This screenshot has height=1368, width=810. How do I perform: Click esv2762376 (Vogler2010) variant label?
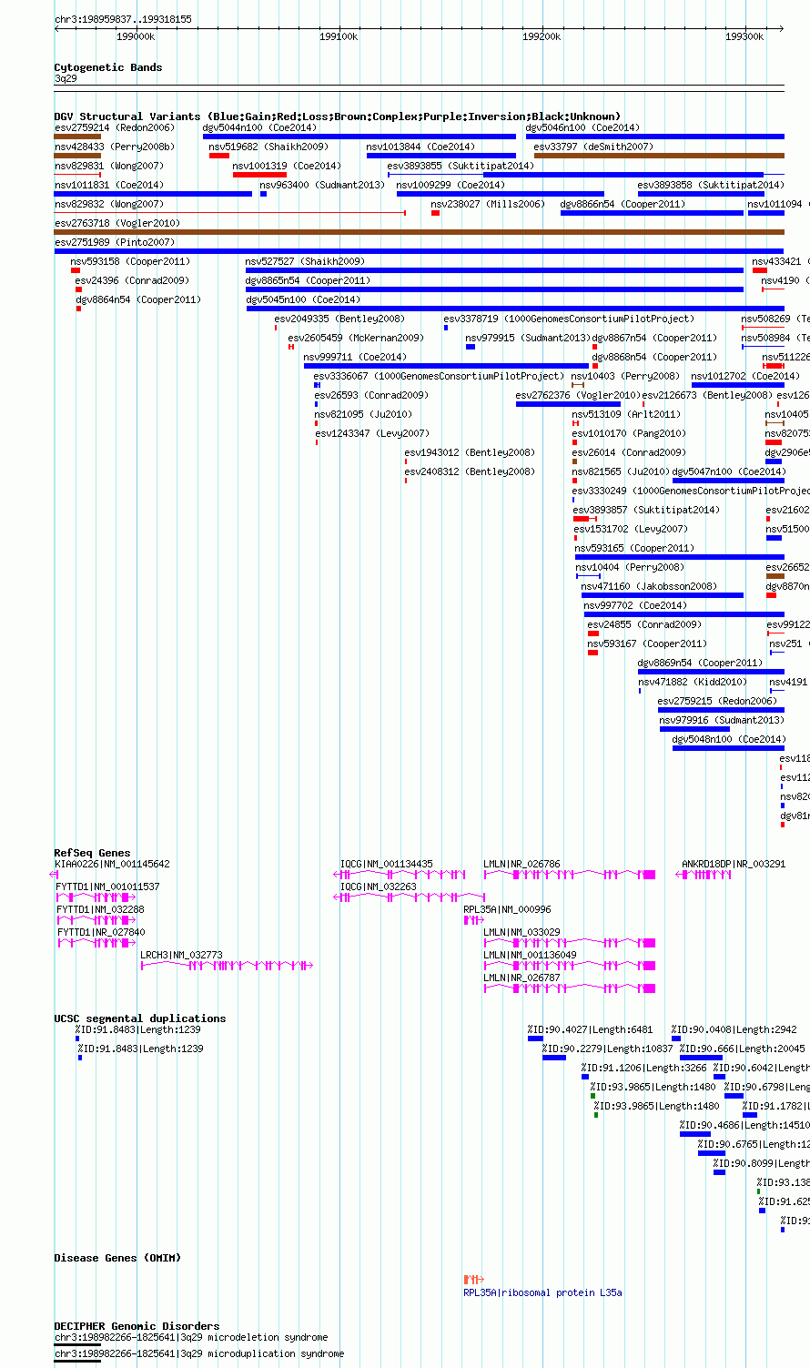579,395
